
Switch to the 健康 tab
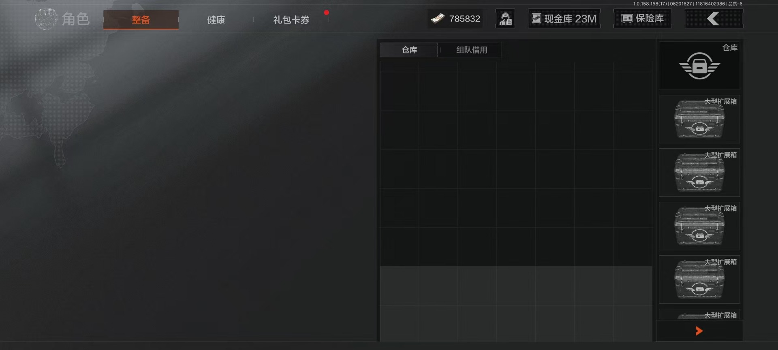pyautogui.click(x=216, y=20)
